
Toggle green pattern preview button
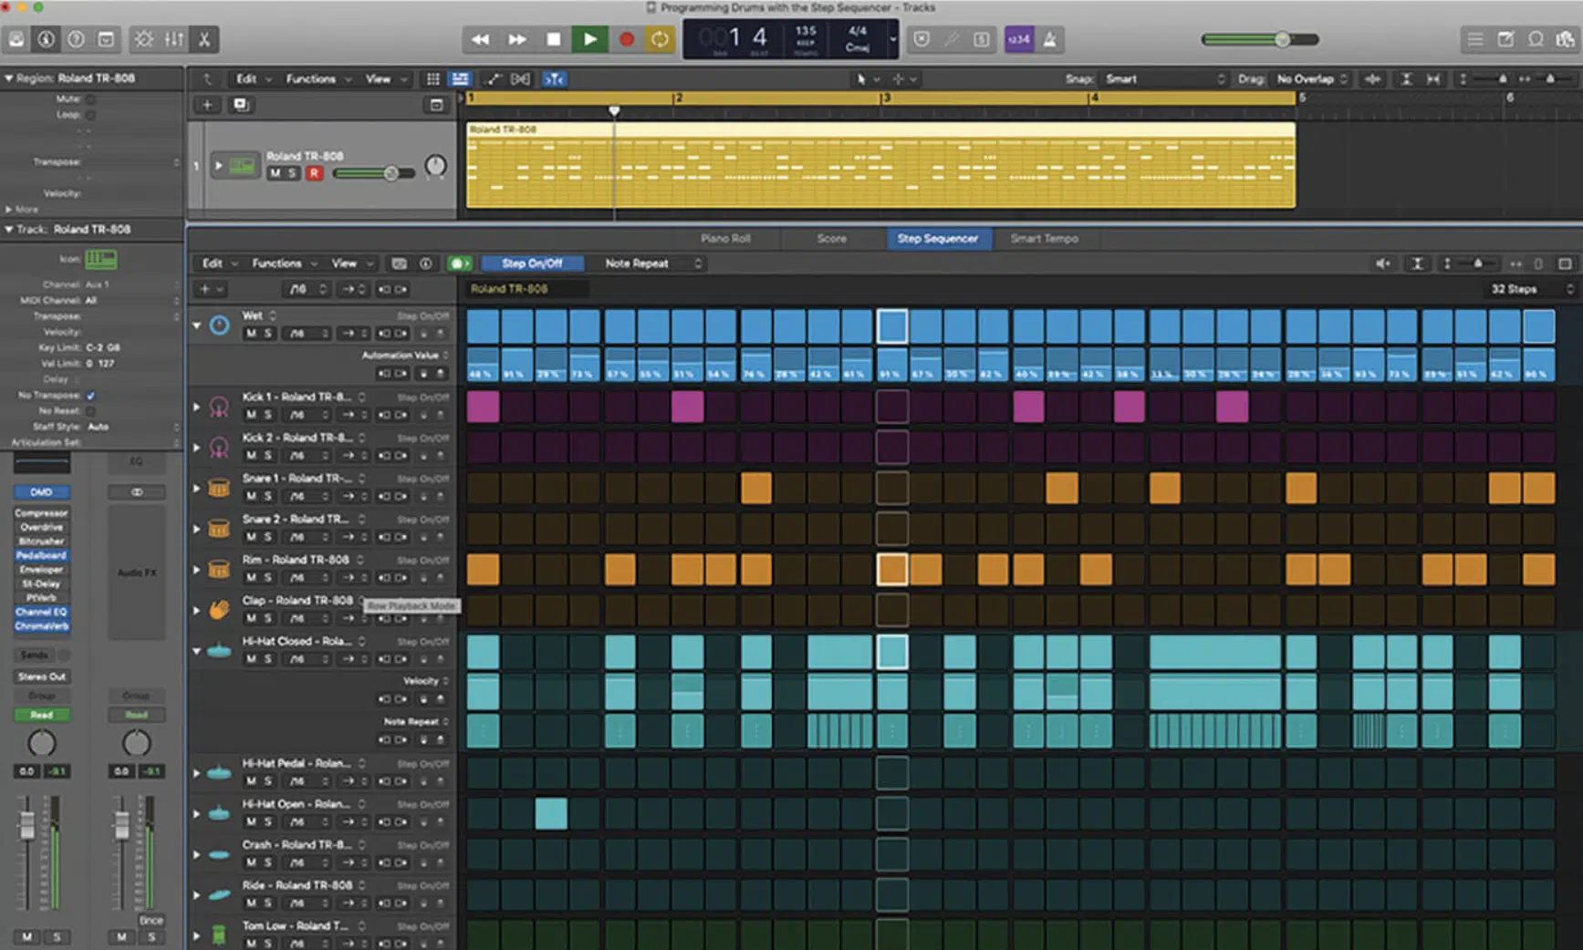click(459, 263)
